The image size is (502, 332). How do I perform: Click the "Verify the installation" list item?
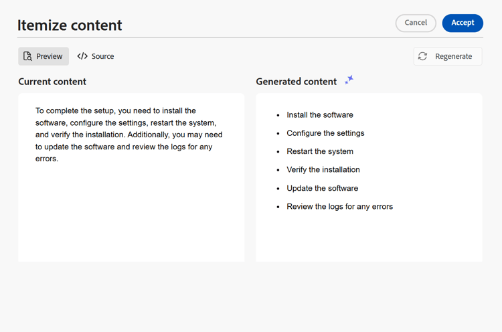coord(323,170)
